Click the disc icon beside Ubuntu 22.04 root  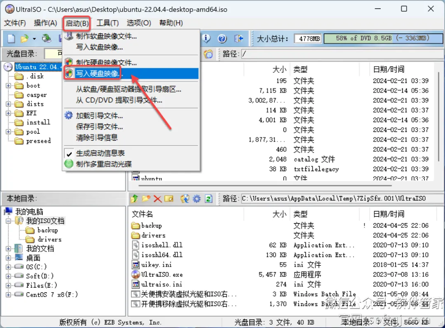(x=8, y=67)
